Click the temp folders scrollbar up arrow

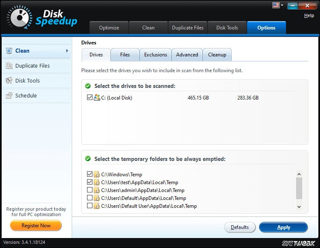(299, 174)
